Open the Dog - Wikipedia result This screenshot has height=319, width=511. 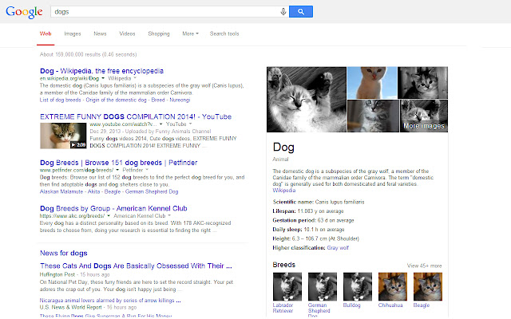[101, 71]
